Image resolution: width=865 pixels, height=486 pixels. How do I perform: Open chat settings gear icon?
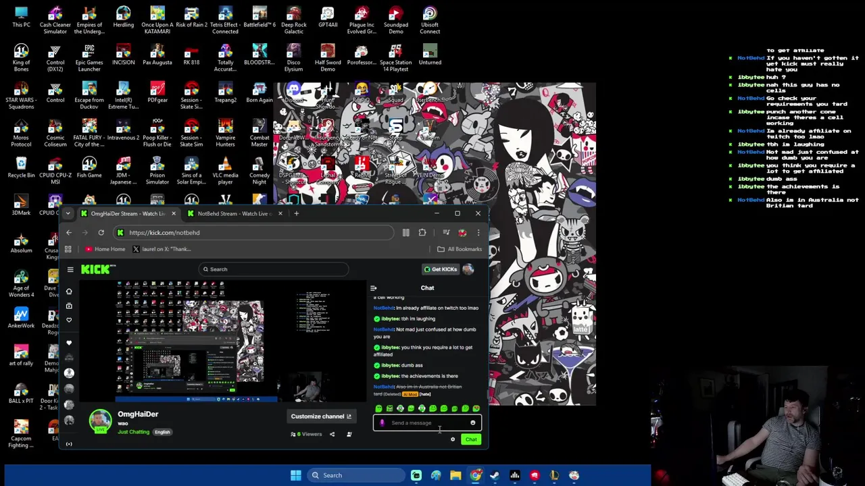pyautogui.click(x=453, y=439)
